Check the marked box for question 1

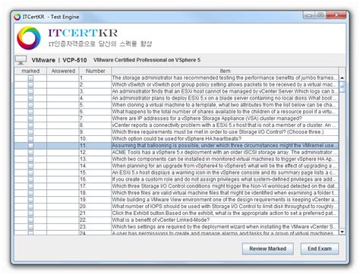[x=30, y=78]
